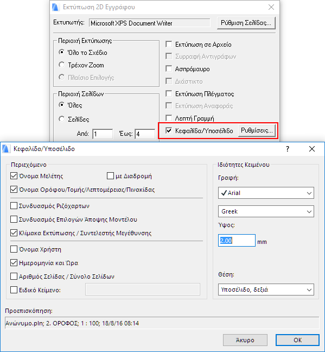Check Αριθμός Σελίδας / Σύνολο Σελίδων
325x352 pixels.
pyautogui.click(x=14, y=276)
